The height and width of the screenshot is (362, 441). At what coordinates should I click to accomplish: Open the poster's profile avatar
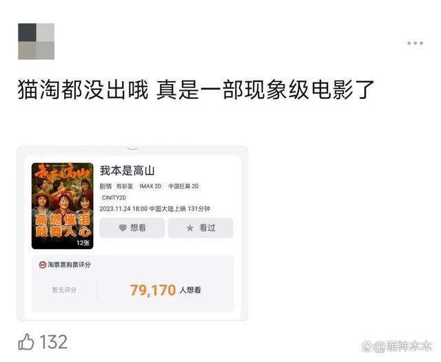click(37, 41)
